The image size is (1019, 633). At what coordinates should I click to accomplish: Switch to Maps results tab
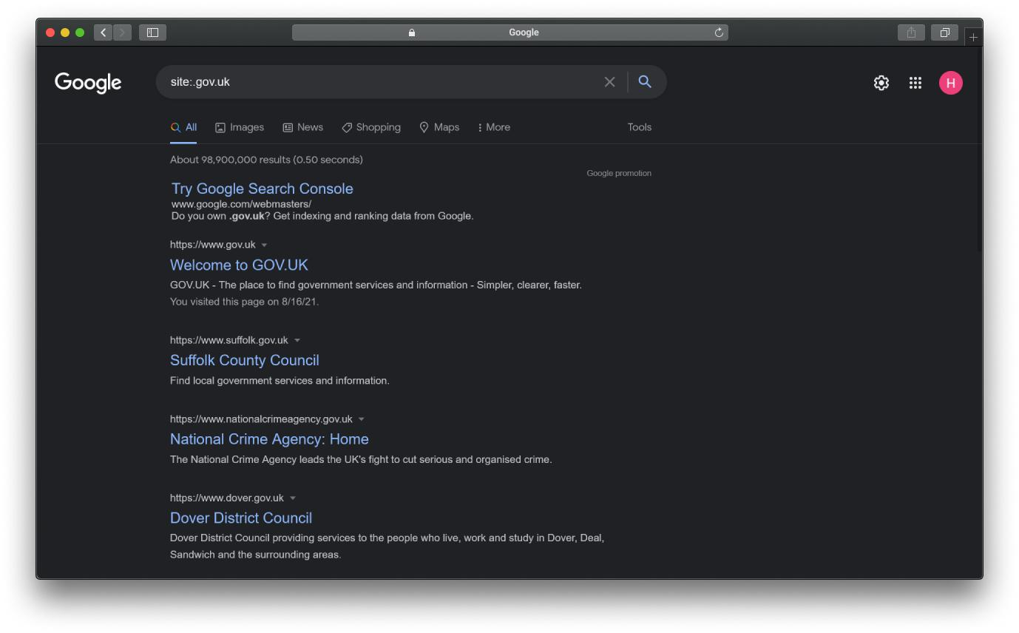coord(439,127)
